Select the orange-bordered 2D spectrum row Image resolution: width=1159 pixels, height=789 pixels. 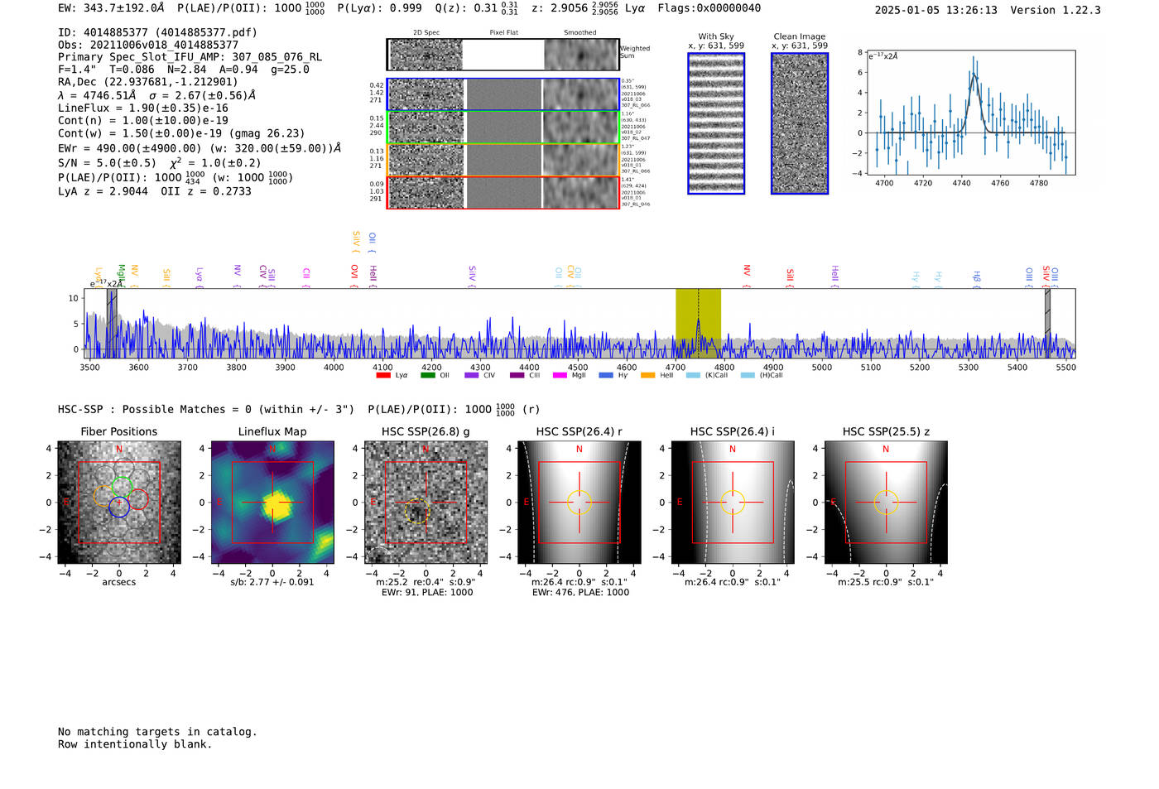[503, 160]
